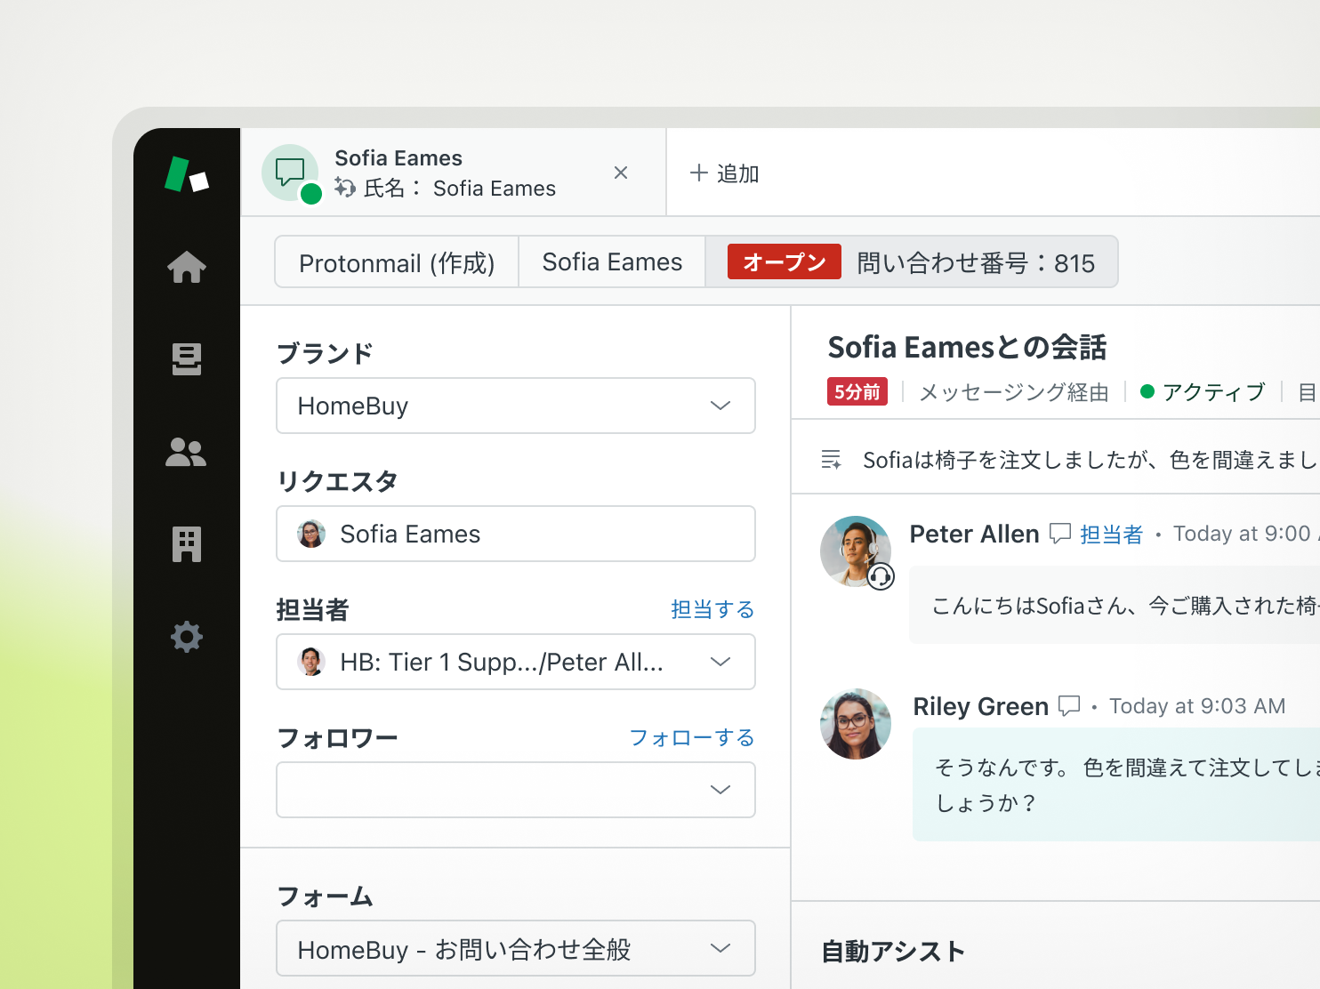Open the Admin gear icon
Image resolution: width=1320 pixels, height=989 pixels.
point(187,637)
